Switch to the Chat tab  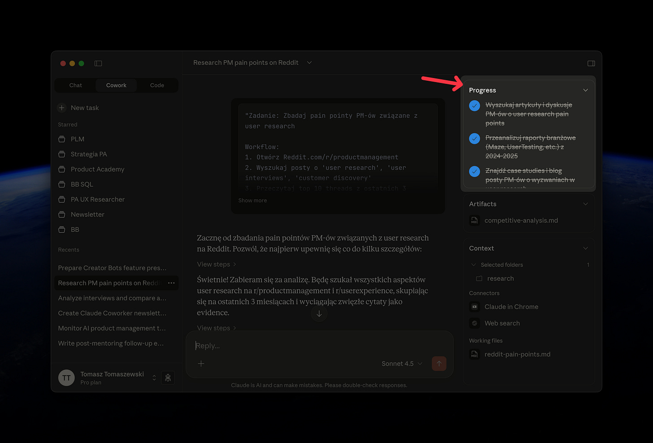[x=76, y=85]
